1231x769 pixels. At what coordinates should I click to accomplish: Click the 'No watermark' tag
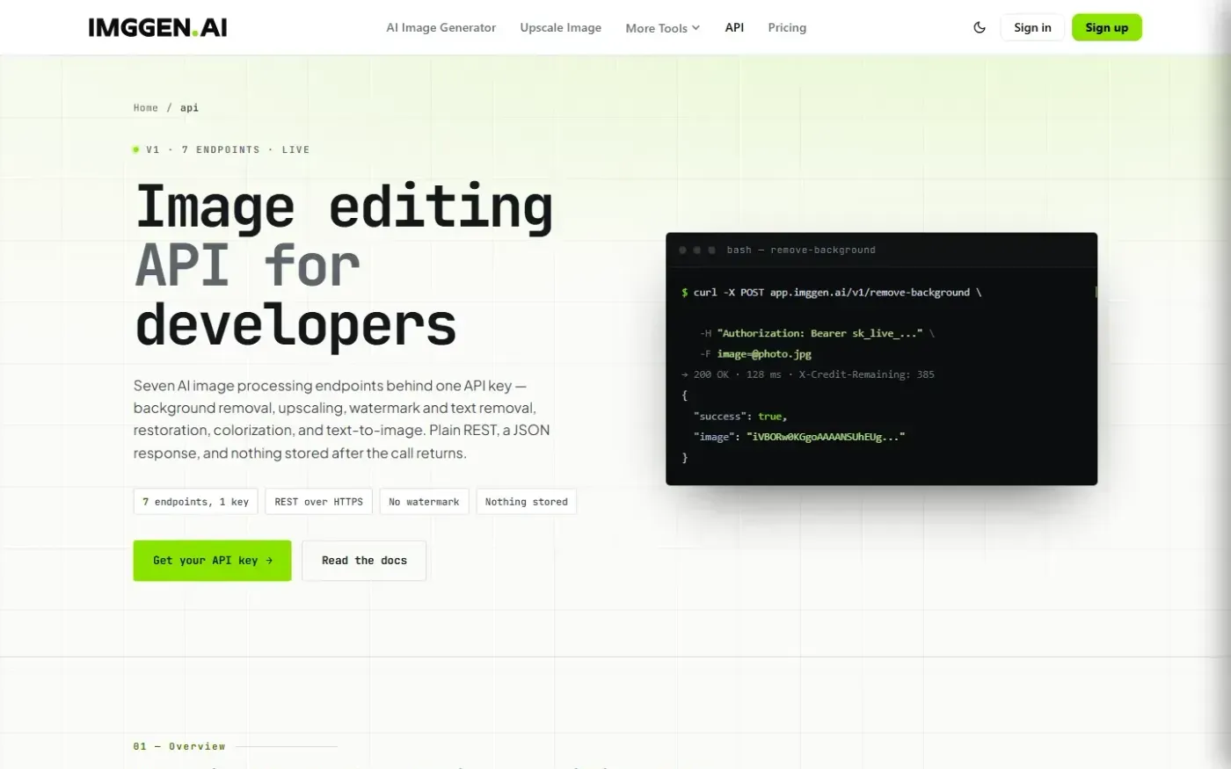point(424,502)
